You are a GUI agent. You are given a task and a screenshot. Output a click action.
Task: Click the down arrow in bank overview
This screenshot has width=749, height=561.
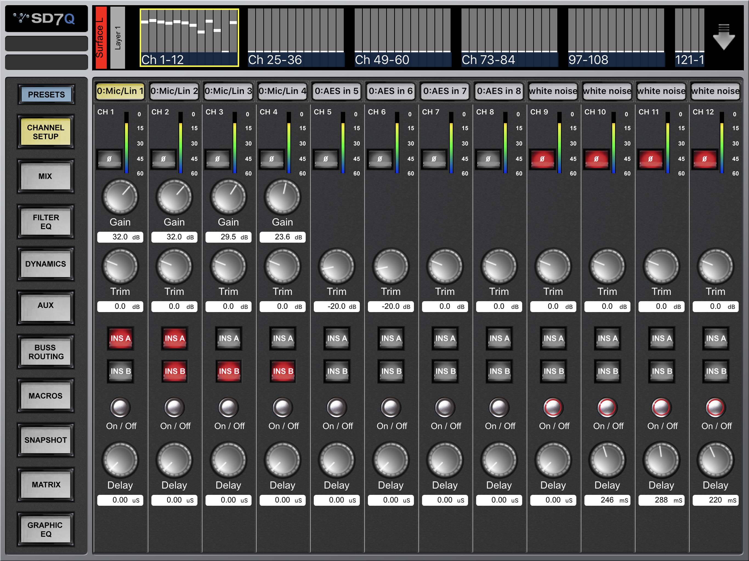724,37
